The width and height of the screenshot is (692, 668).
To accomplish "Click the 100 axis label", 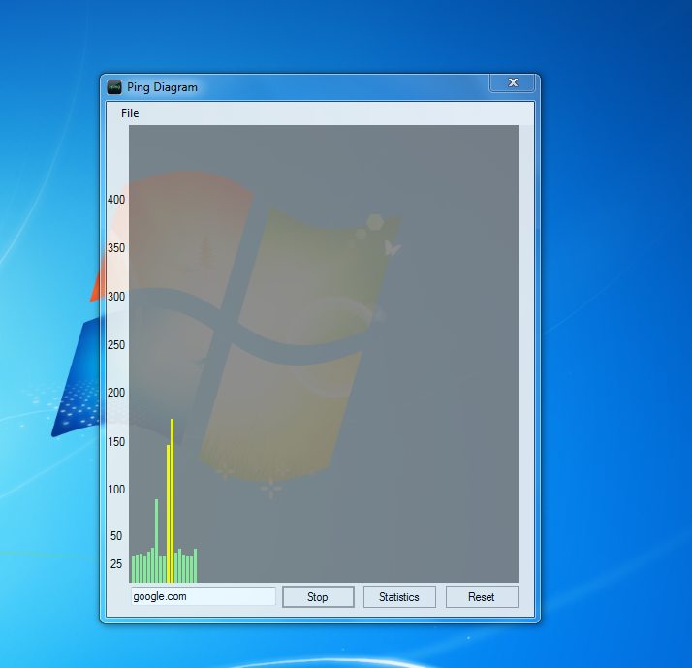I will click(x=116, y=490).
